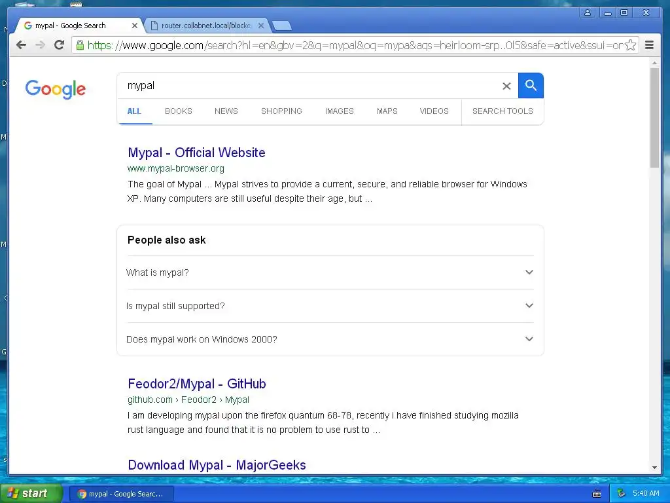The width and height of the screenshot is (670, 503).
Task: Expand Does mypal work on Windows 2000?
Action: tap(330, 339)
